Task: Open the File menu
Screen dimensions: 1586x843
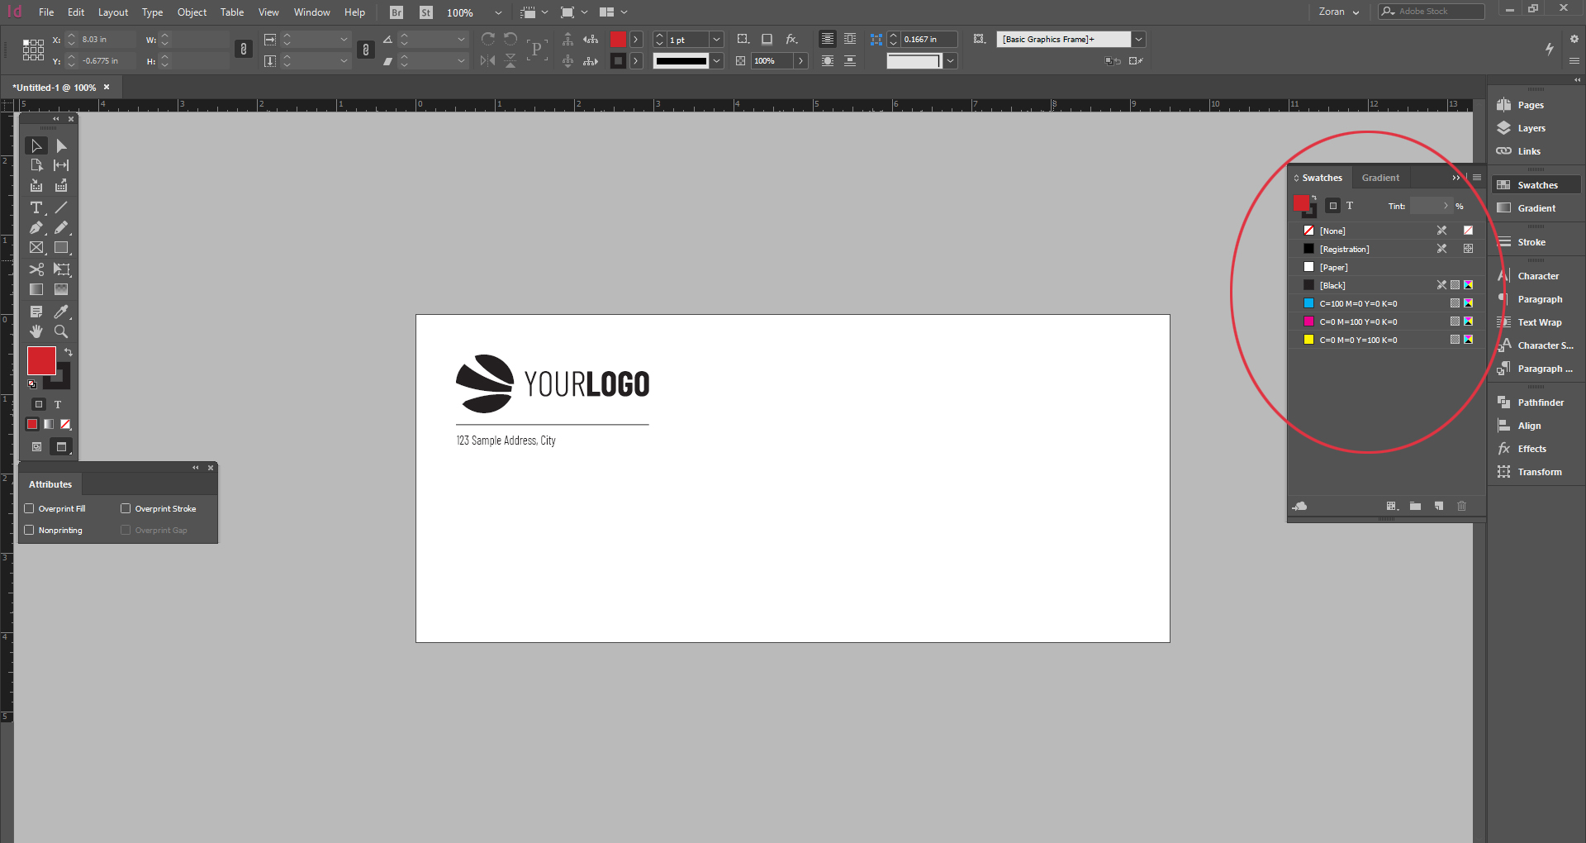Action: tap(46, 12)
